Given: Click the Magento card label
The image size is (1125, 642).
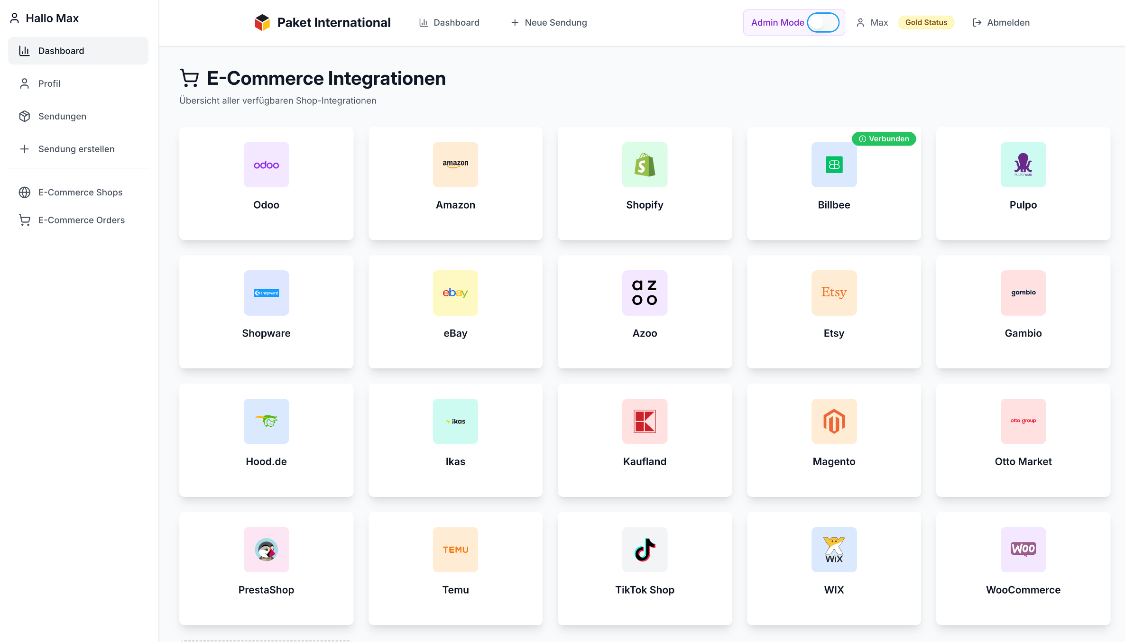Looking at the screenshot, I should point(834,462).
